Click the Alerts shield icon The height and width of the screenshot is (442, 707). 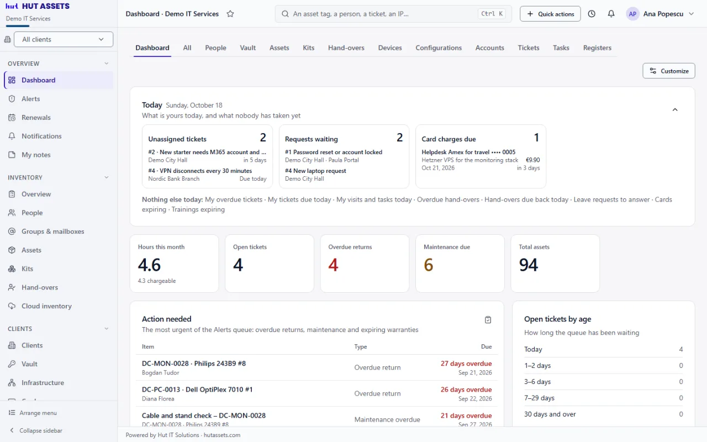coord(12,99)
